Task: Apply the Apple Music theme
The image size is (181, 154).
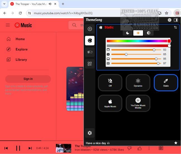Action: [110, 103]
